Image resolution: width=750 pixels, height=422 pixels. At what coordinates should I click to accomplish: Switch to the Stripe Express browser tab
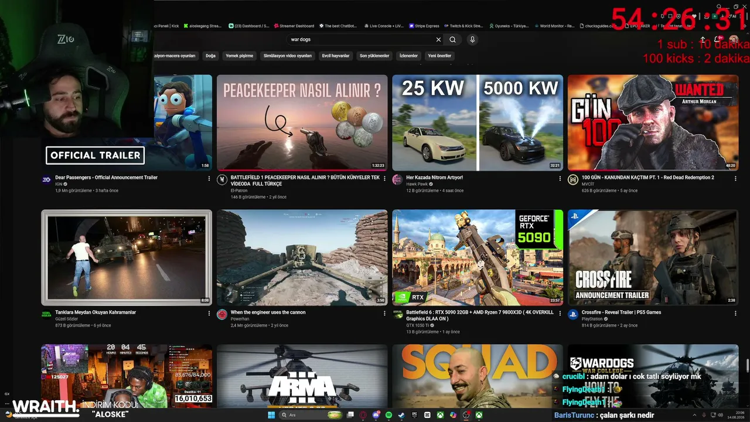tap(424, 26)
